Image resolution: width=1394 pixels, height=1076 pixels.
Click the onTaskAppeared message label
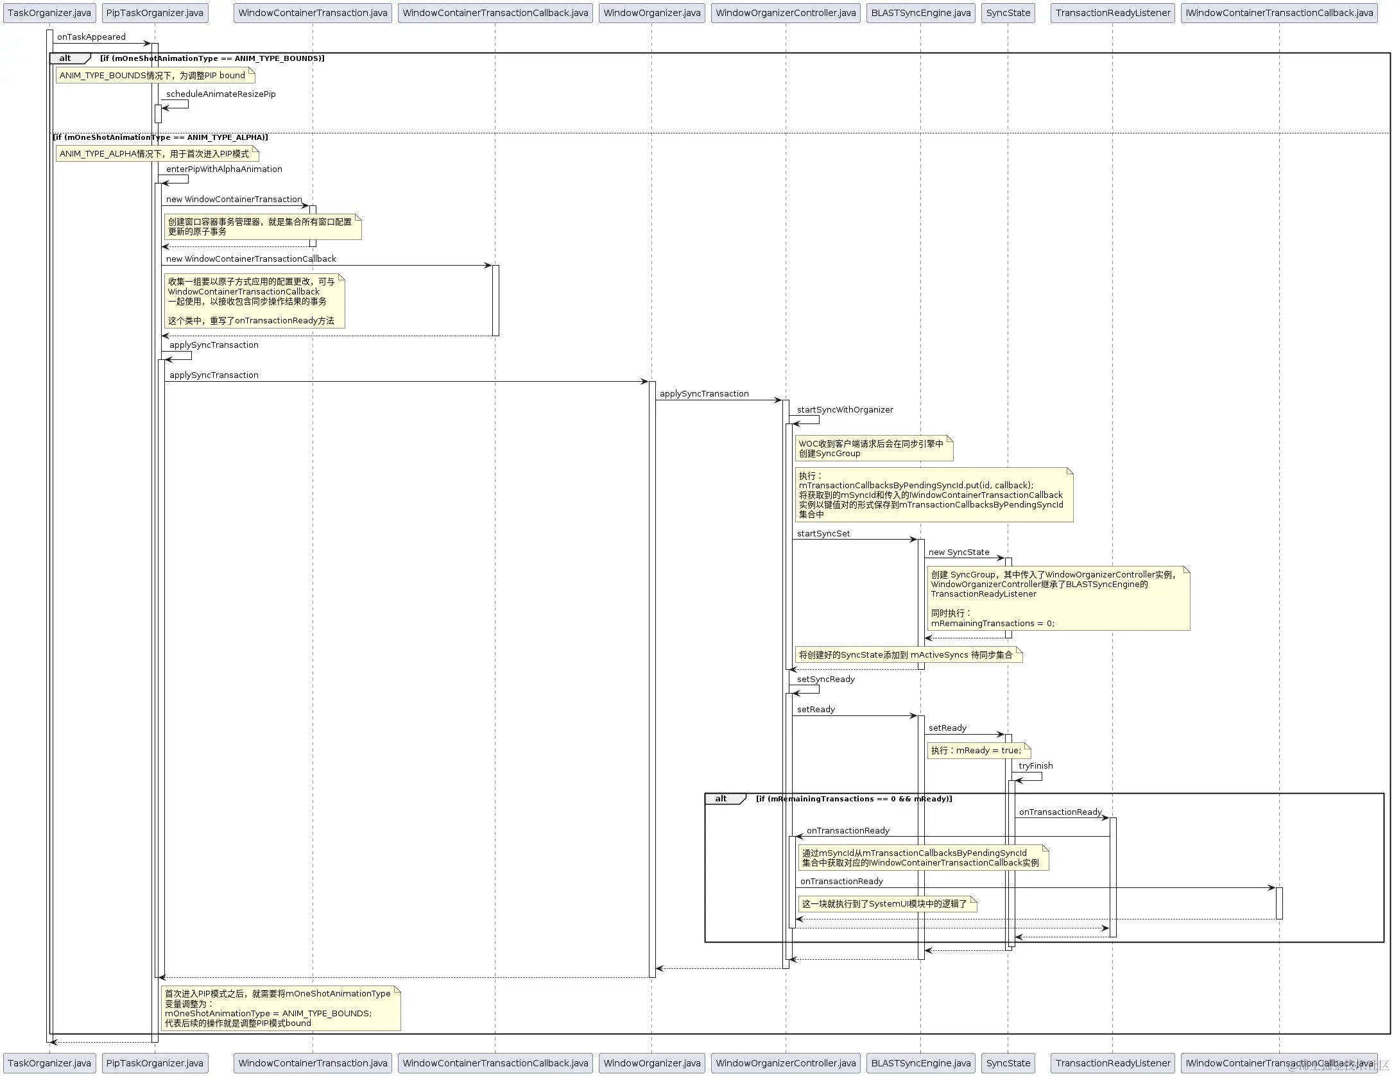(x=91, y=37)
